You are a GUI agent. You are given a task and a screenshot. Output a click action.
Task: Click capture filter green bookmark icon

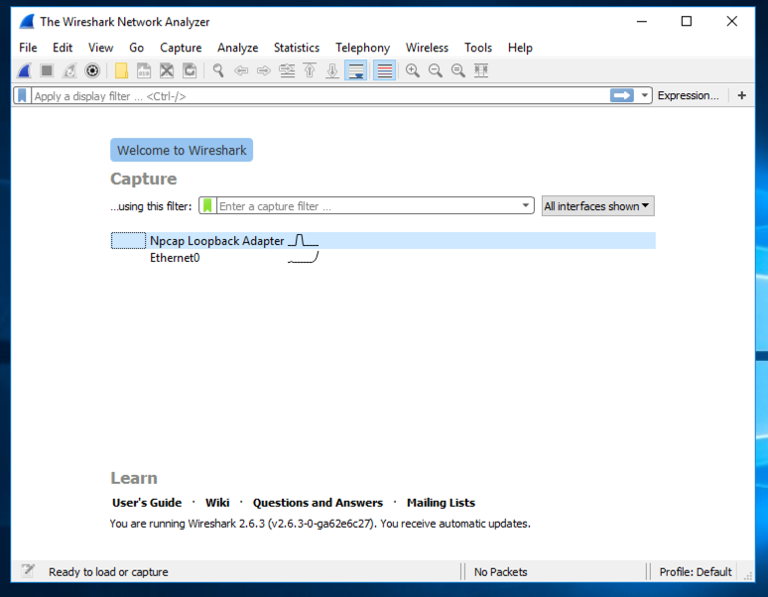coord(207,205)
